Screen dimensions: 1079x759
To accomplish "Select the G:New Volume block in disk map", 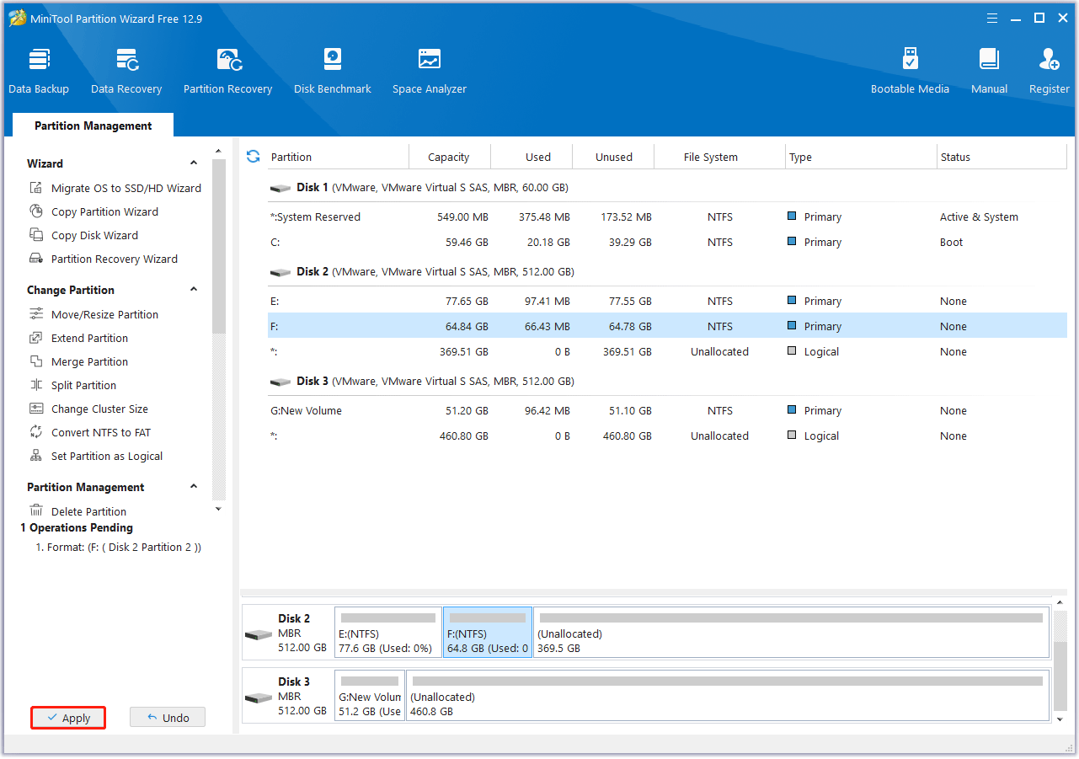I will 370,697.
